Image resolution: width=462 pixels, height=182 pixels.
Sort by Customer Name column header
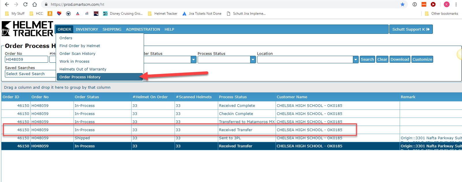(338, 97)
